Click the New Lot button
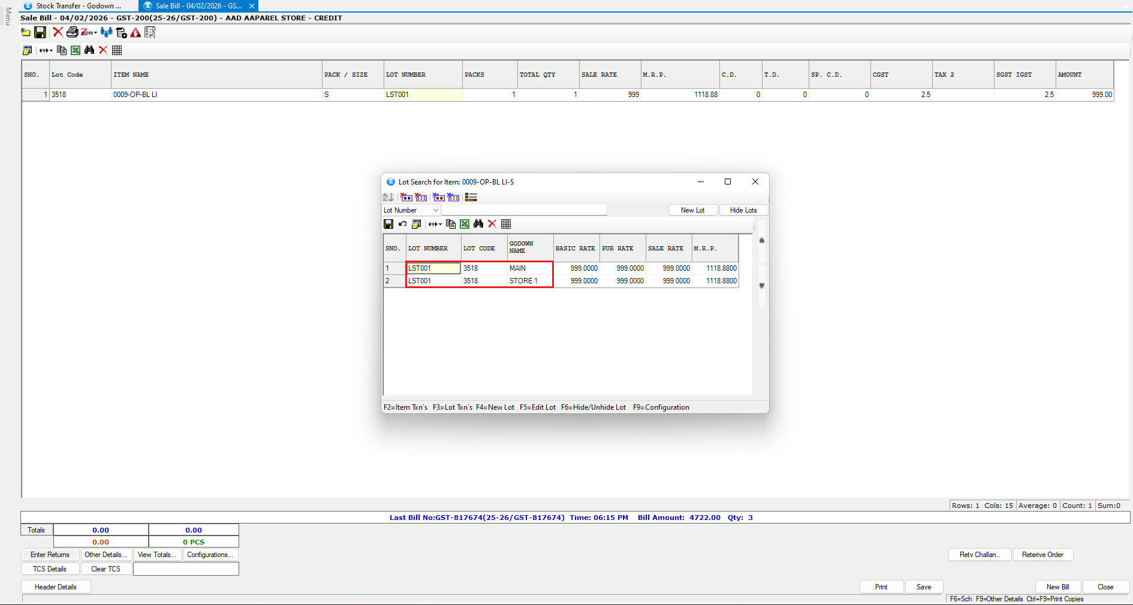Viewport: 1133px width, 605px height. (692, 210)
